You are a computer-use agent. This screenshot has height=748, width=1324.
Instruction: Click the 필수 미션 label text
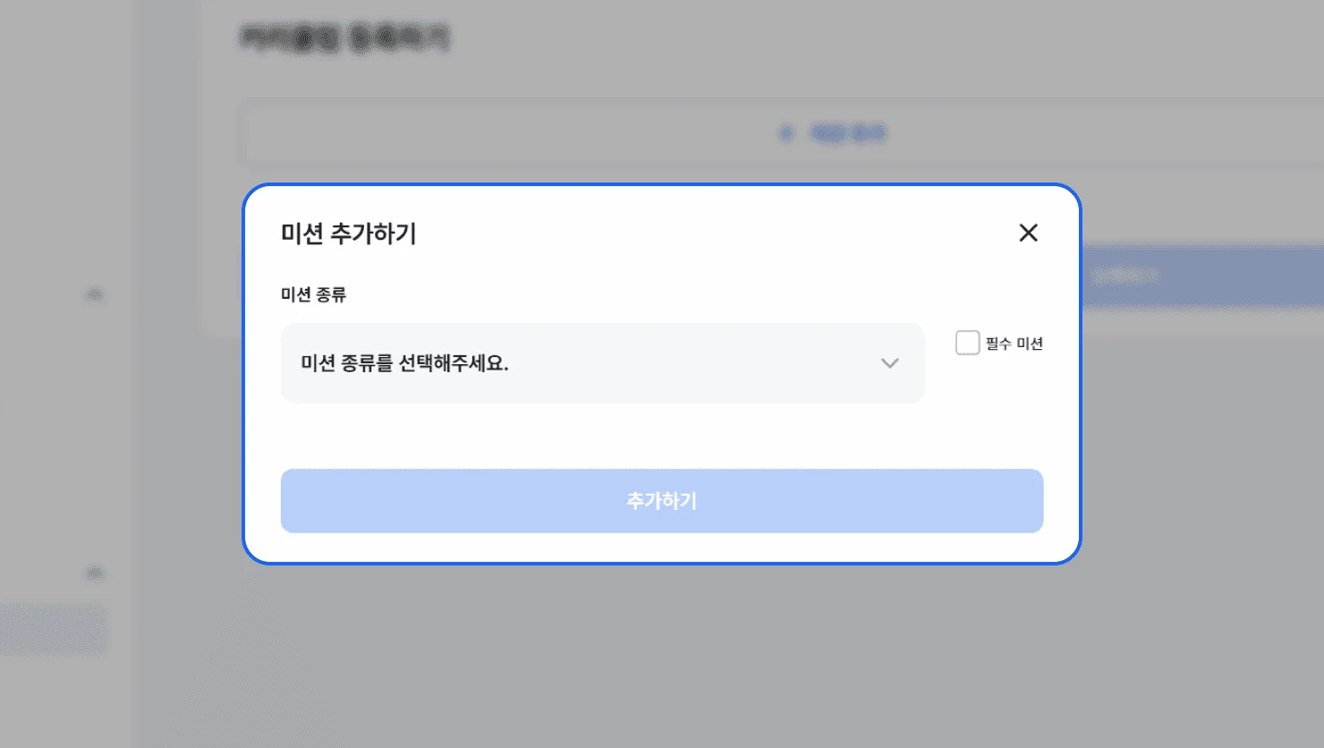pyautogui.click(x=1014, y=344)
